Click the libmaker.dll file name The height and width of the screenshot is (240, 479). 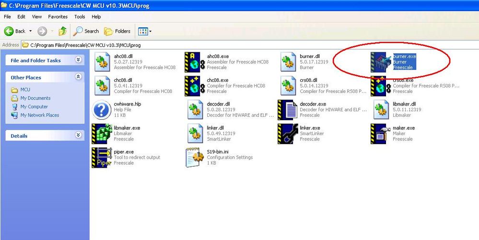pyautogui.click(x=404, y=104)
